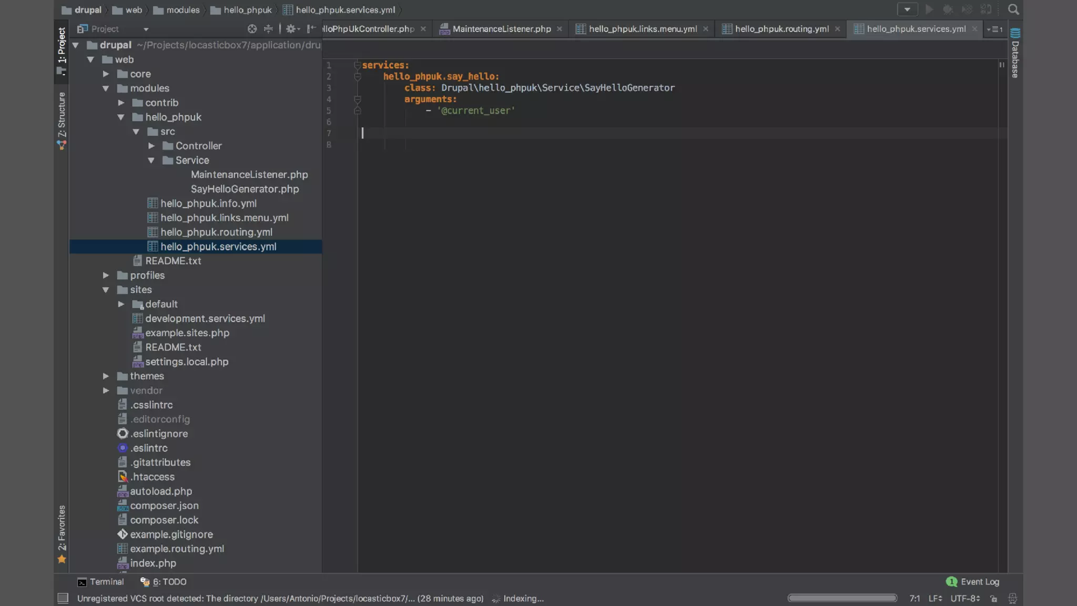
Task: Click the Search Everywhere magnifier icon
Action: (x=1013, y=9)
